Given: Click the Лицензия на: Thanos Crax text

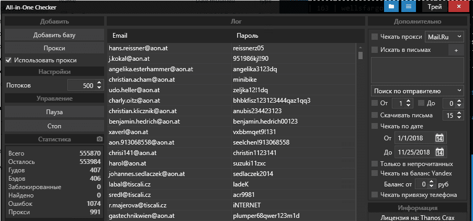Looking at the screenshot, I should 418,218.
